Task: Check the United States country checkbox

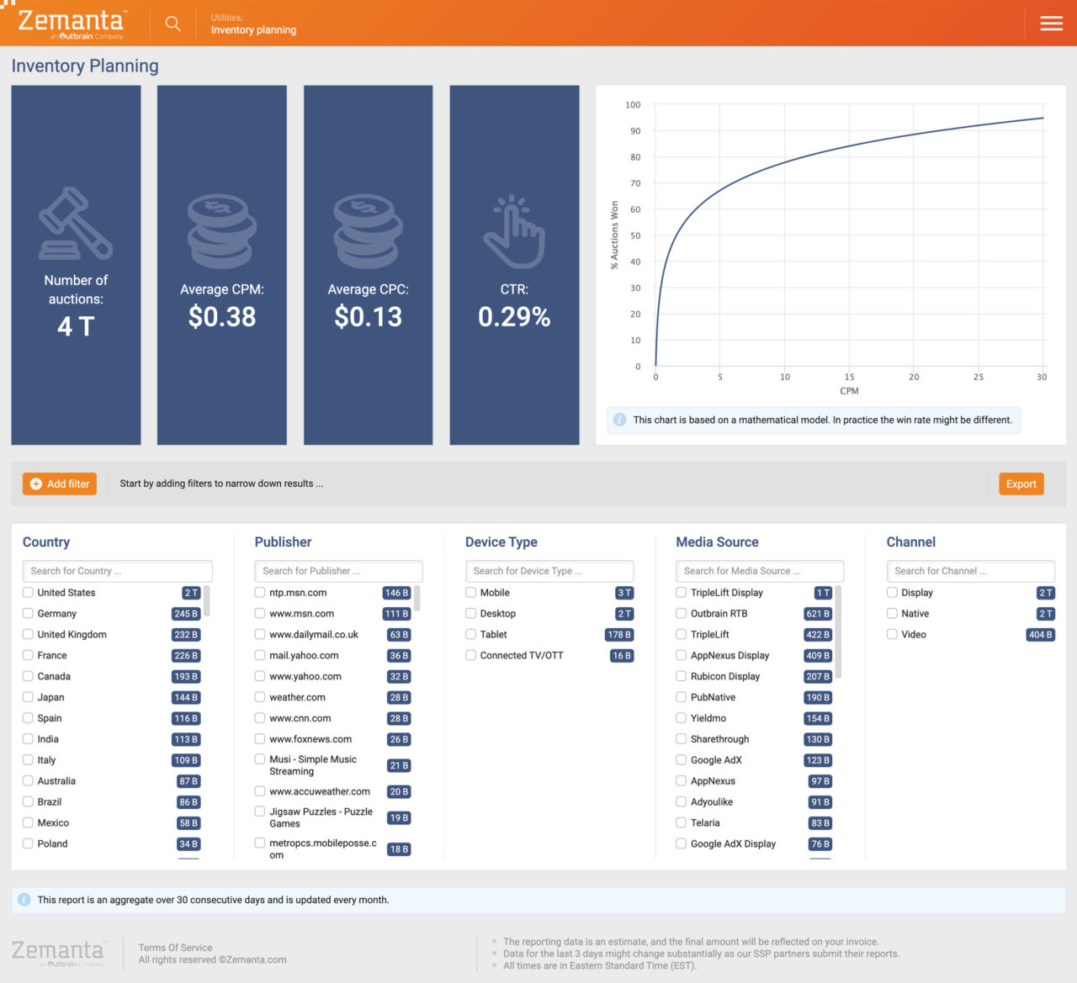Action: (x=28, y=592)
